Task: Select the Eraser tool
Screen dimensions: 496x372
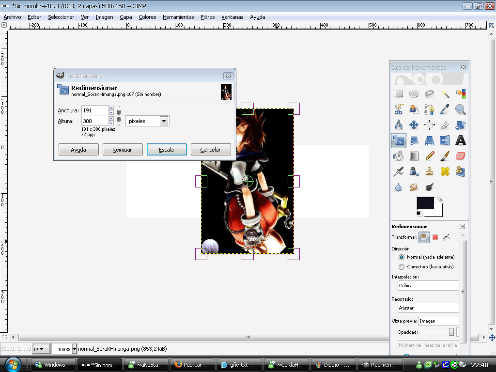Action: (461, 156)
